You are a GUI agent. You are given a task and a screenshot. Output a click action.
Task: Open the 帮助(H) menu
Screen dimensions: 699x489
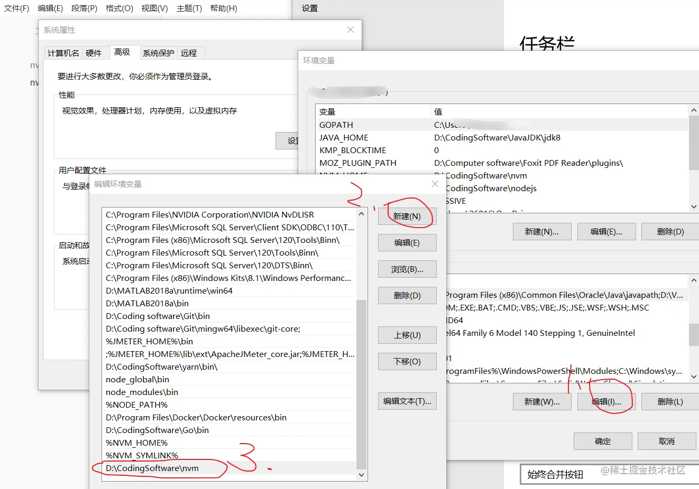[x=224, y=8]
